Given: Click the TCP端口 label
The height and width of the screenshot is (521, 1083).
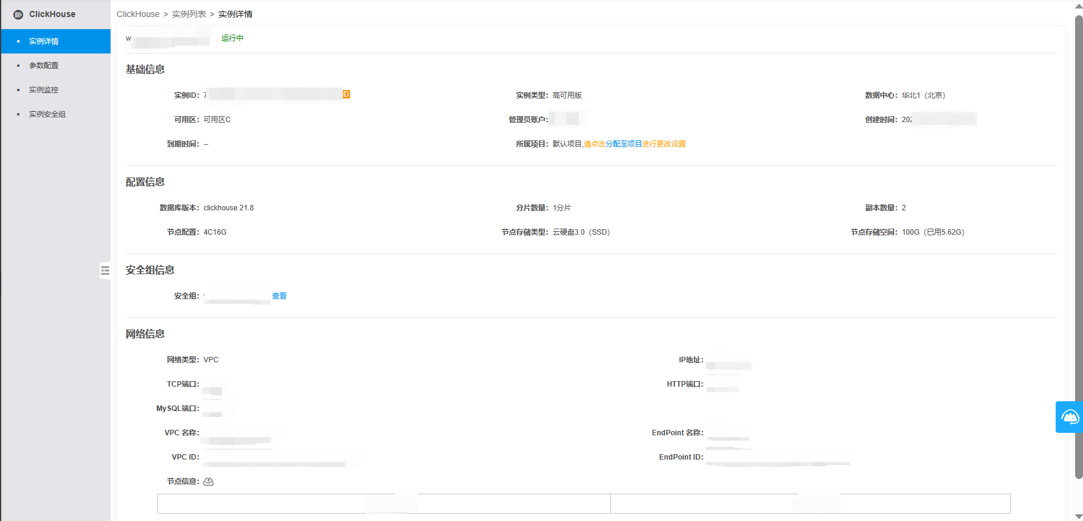Looking at the screenshot, I should tap(183, 384).
